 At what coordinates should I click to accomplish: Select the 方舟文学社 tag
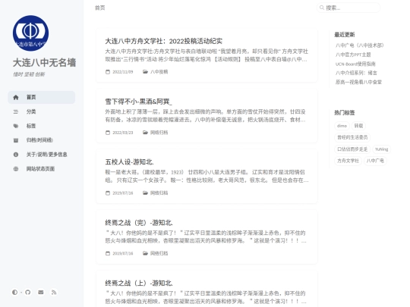[348, 161]
